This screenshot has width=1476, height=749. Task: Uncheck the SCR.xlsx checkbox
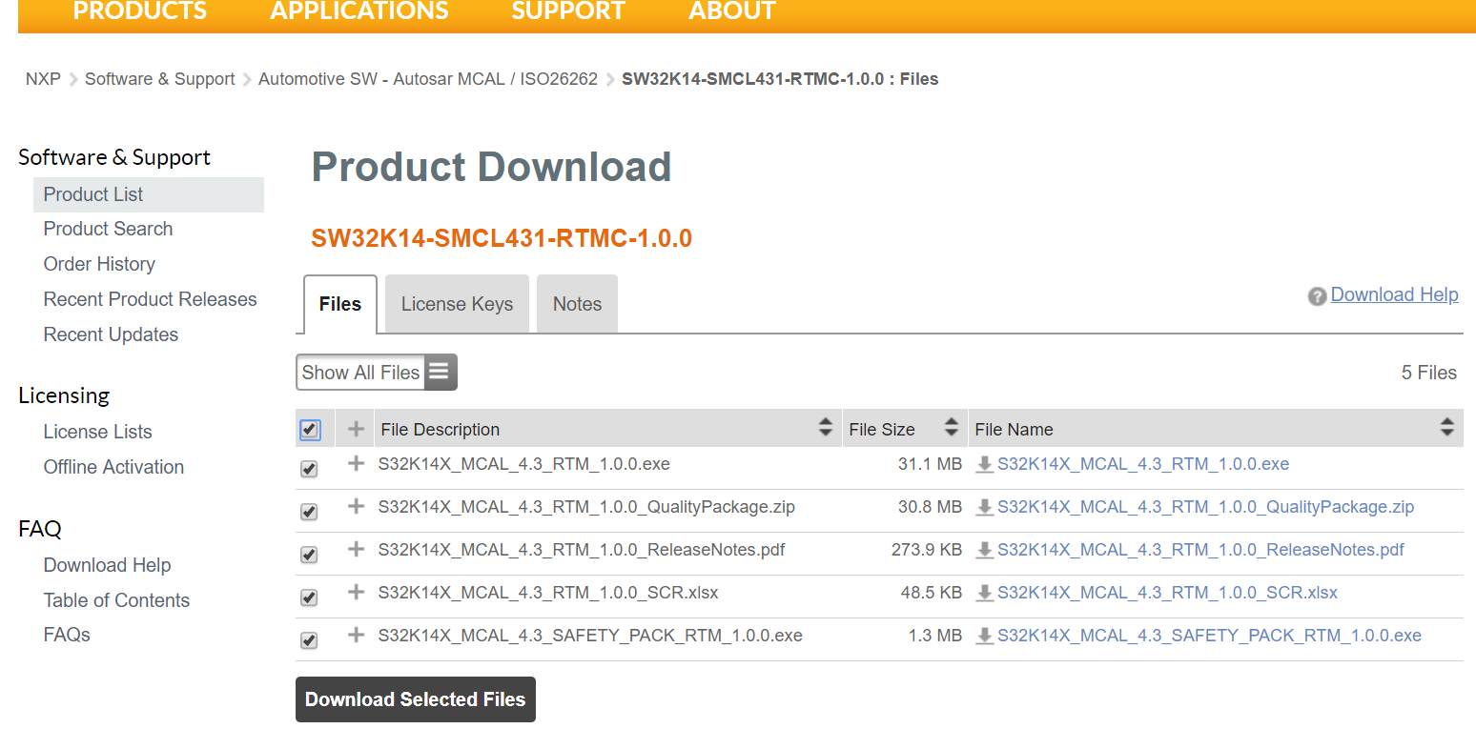[309, 597]
